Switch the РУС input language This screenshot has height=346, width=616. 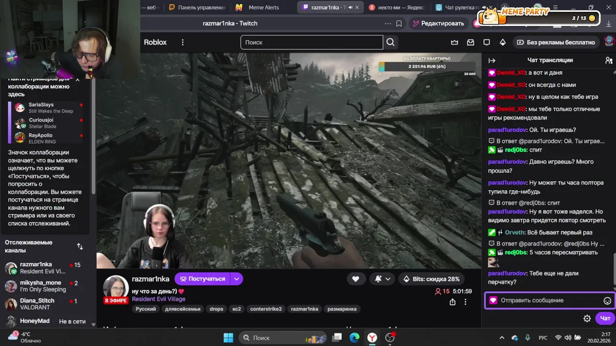point(543,337)
